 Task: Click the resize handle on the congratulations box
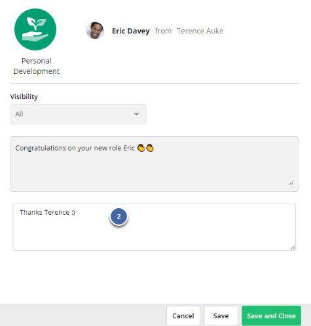click(x=291, y=183)
